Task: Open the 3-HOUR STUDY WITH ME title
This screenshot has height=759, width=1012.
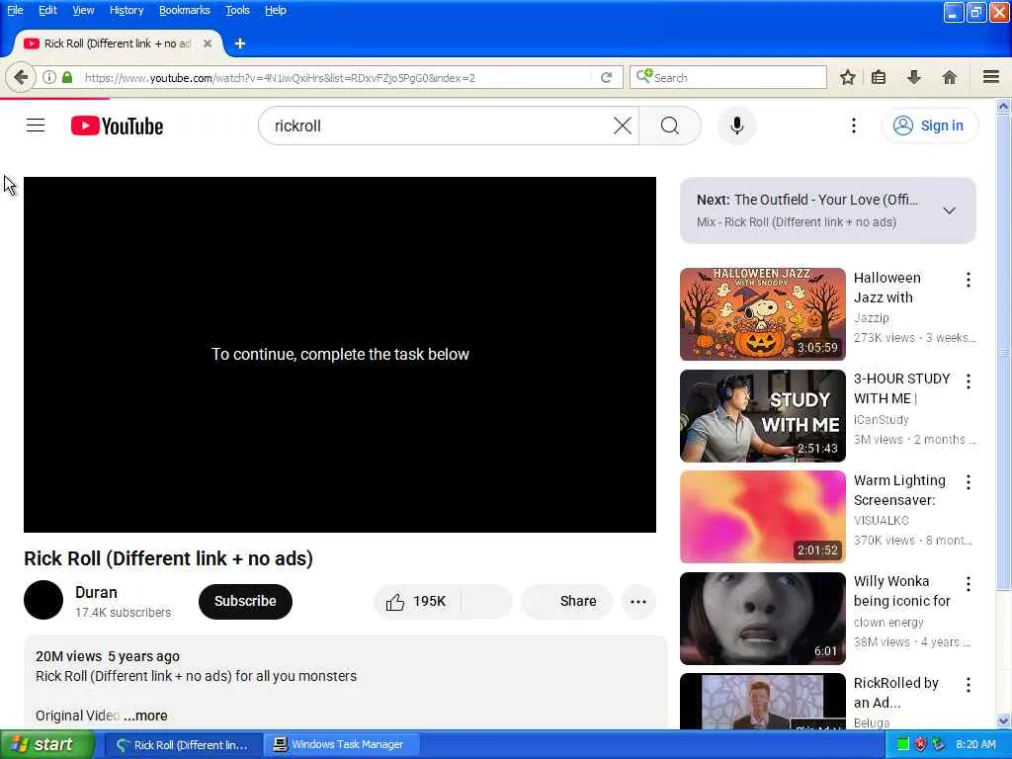Action: coord(902,388)
